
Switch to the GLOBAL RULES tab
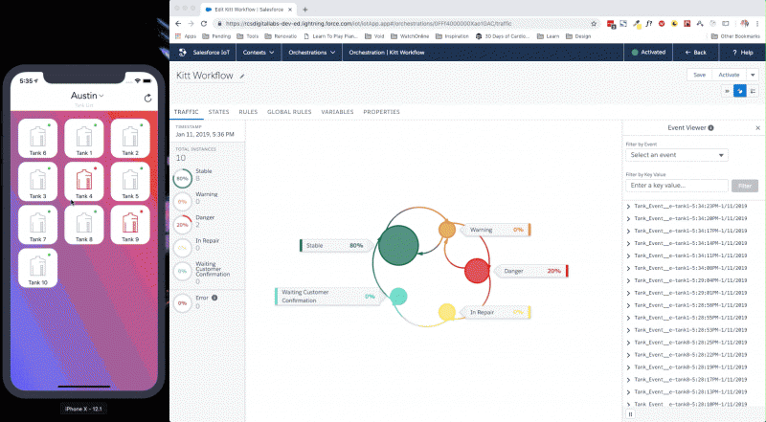289,112
